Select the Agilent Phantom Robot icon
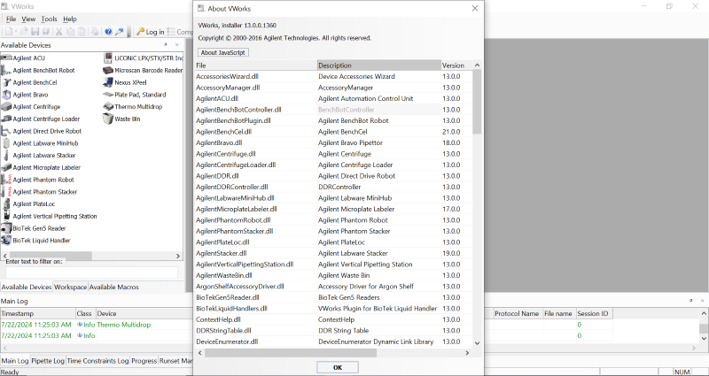The height and width of the screenshot is (376, 709). click(6, 180)
